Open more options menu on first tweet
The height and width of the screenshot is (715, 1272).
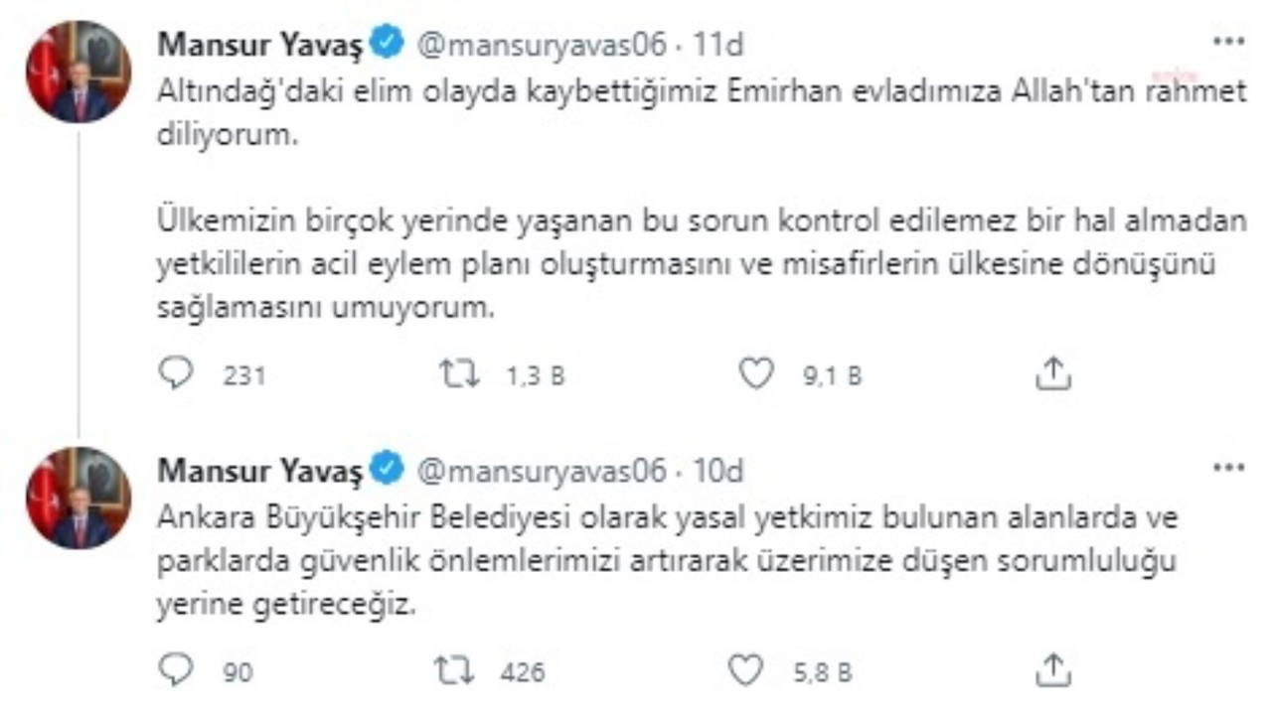pyautogui.click(x=1229, y=43)
